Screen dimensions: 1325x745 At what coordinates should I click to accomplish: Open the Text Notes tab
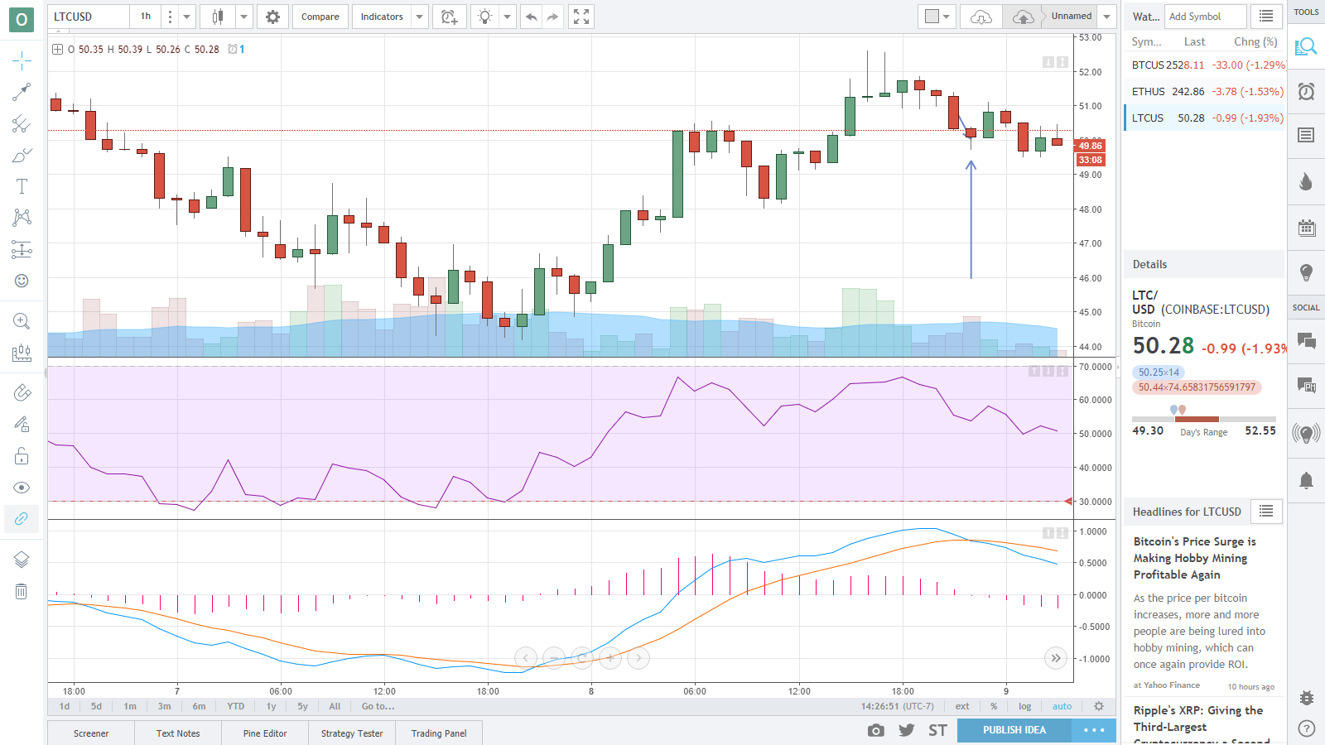(x=178, y=733)
